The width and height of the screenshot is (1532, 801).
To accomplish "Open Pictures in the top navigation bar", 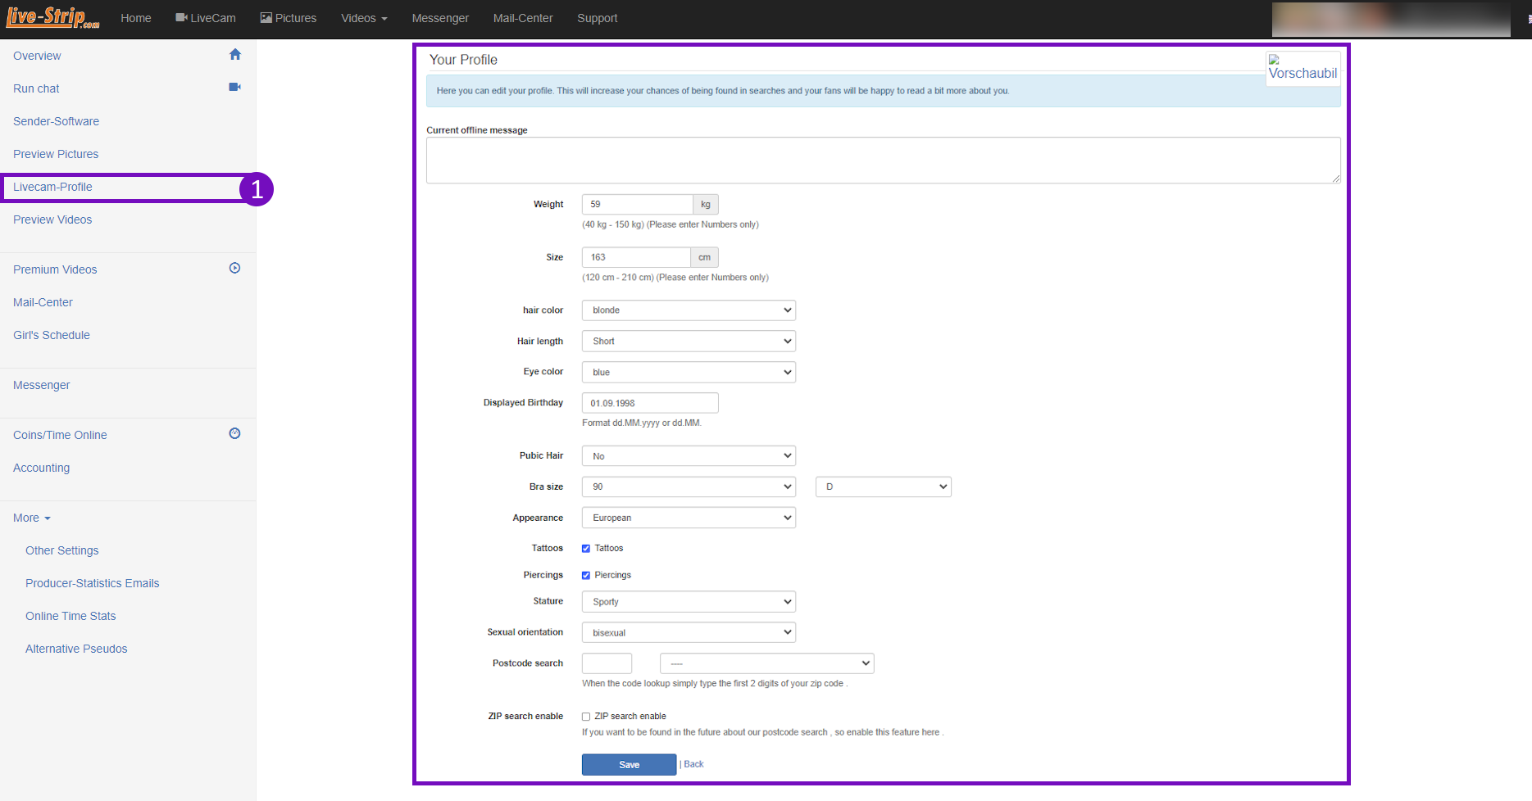I will 289,18.
